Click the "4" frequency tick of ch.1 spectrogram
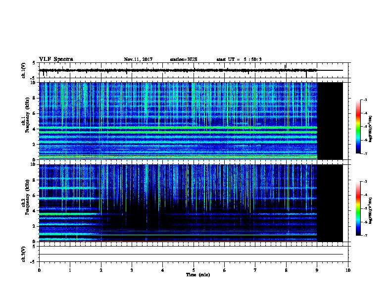 [x=35, y=129]
